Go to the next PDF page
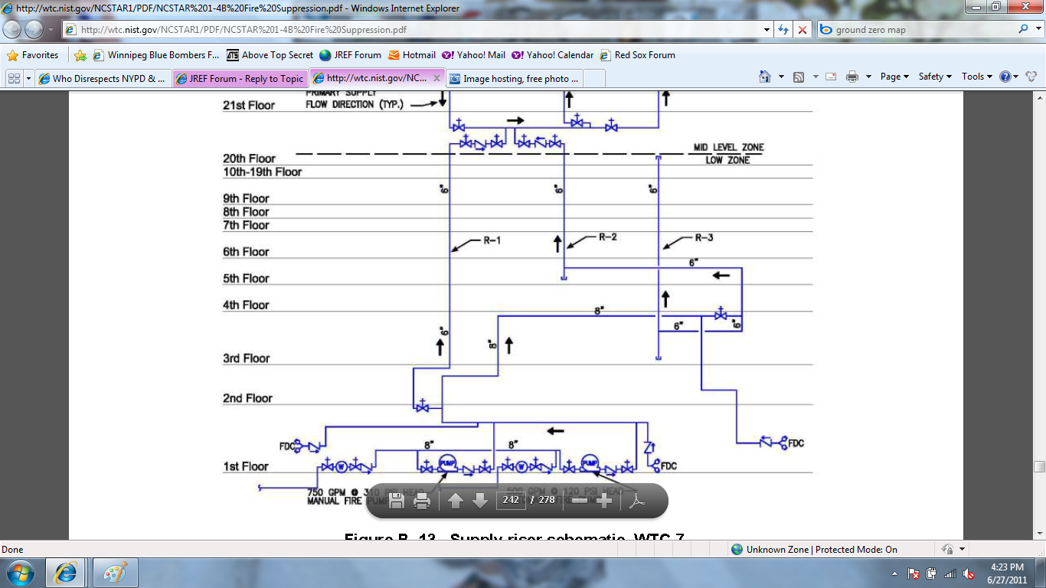The image size is (1046, 588). coord(480,501)
